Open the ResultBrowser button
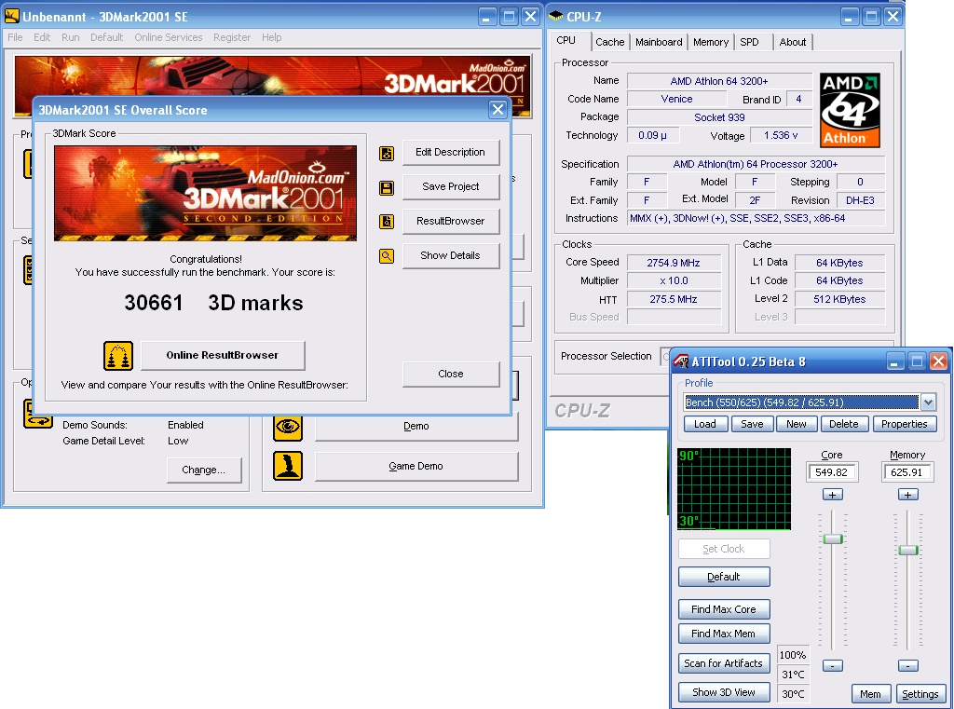This screenshot has height=709, width=954. (450, 221)
